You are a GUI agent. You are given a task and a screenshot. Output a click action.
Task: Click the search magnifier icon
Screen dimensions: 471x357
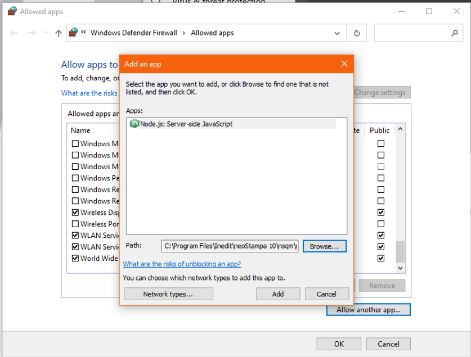[x=455, y=33]
